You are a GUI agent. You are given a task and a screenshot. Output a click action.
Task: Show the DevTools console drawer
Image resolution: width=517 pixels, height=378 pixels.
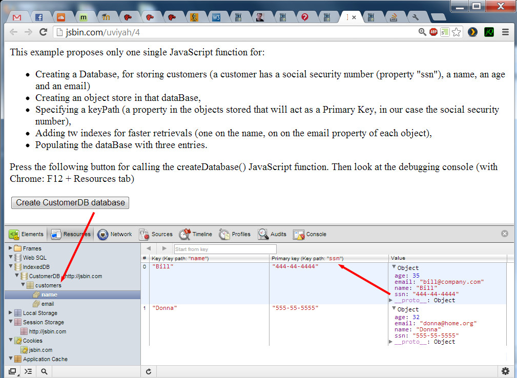(28, 371)
